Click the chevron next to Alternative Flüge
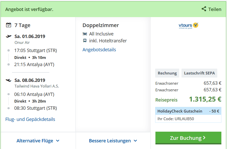The width and height of the screenshot is (227, 149). coord(58,141)
